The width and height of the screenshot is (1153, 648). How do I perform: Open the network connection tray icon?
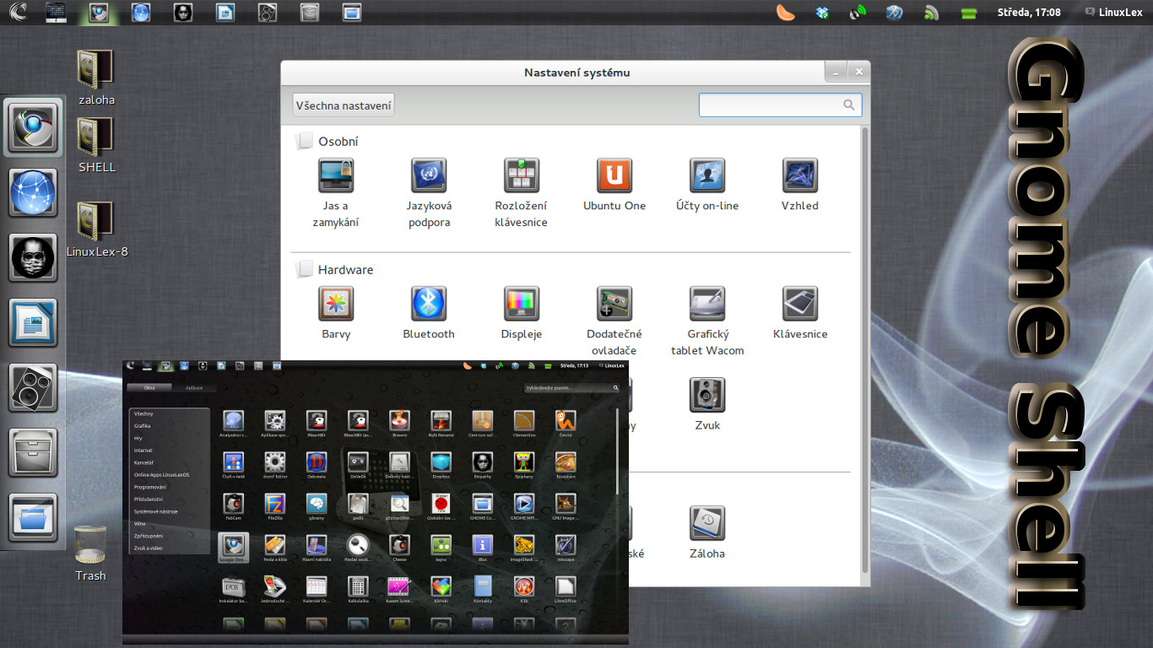(858, 13)
